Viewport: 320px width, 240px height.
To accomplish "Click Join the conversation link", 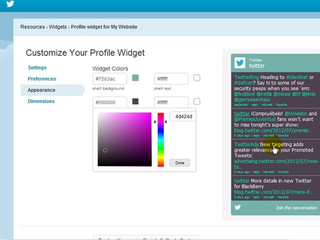I will tap(297, 208).
